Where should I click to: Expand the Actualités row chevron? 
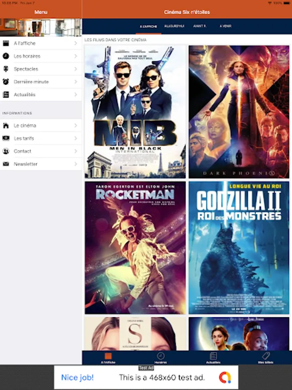[x=76, y=94]
